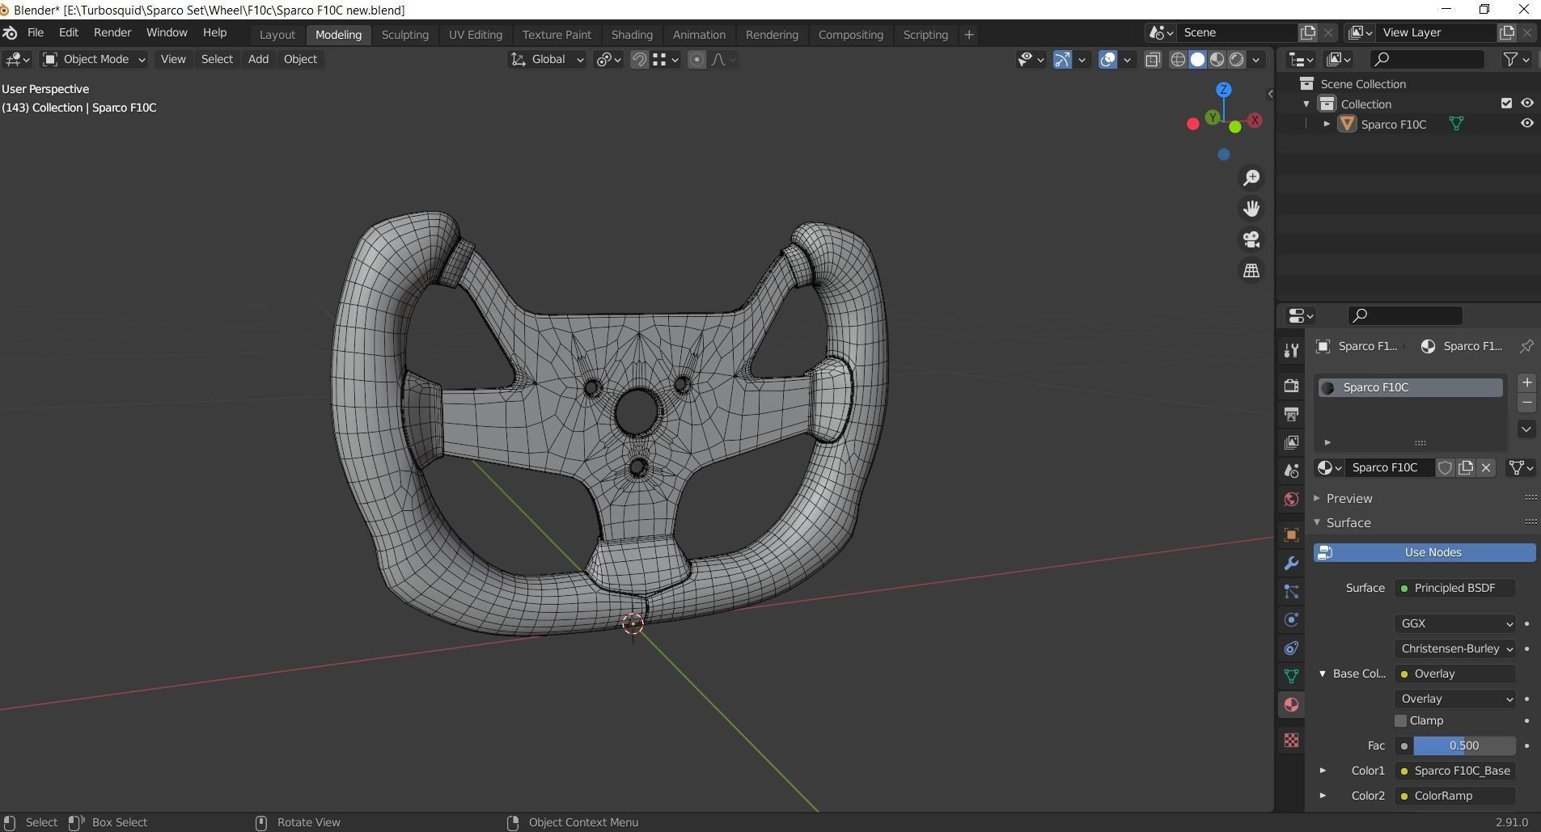The image size is (1541, 832).
Task: Open the Render menu
Action: coord(112,33)
